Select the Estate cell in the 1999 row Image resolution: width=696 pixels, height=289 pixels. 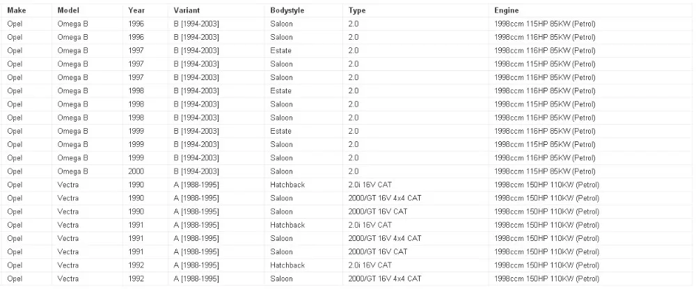click(281, 131)
